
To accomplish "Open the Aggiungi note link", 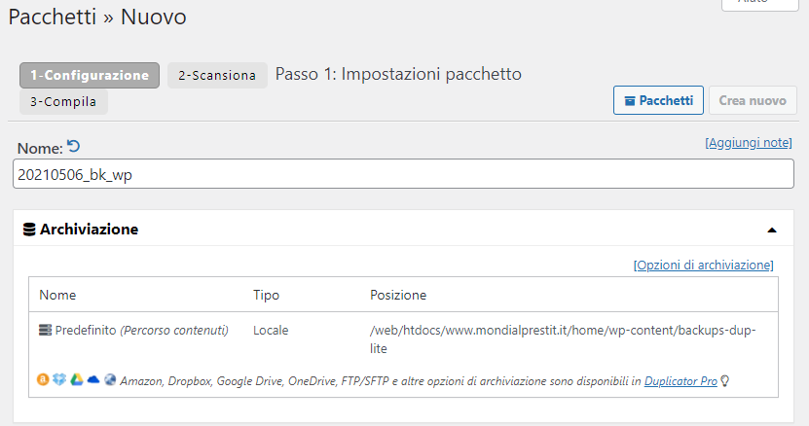I will 748,143.
